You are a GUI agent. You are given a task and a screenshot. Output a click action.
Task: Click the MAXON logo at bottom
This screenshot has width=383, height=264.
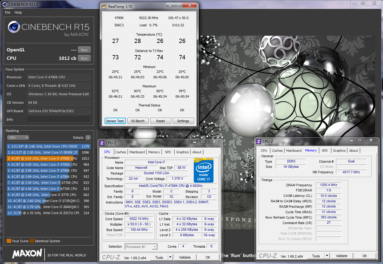point(27,253)
